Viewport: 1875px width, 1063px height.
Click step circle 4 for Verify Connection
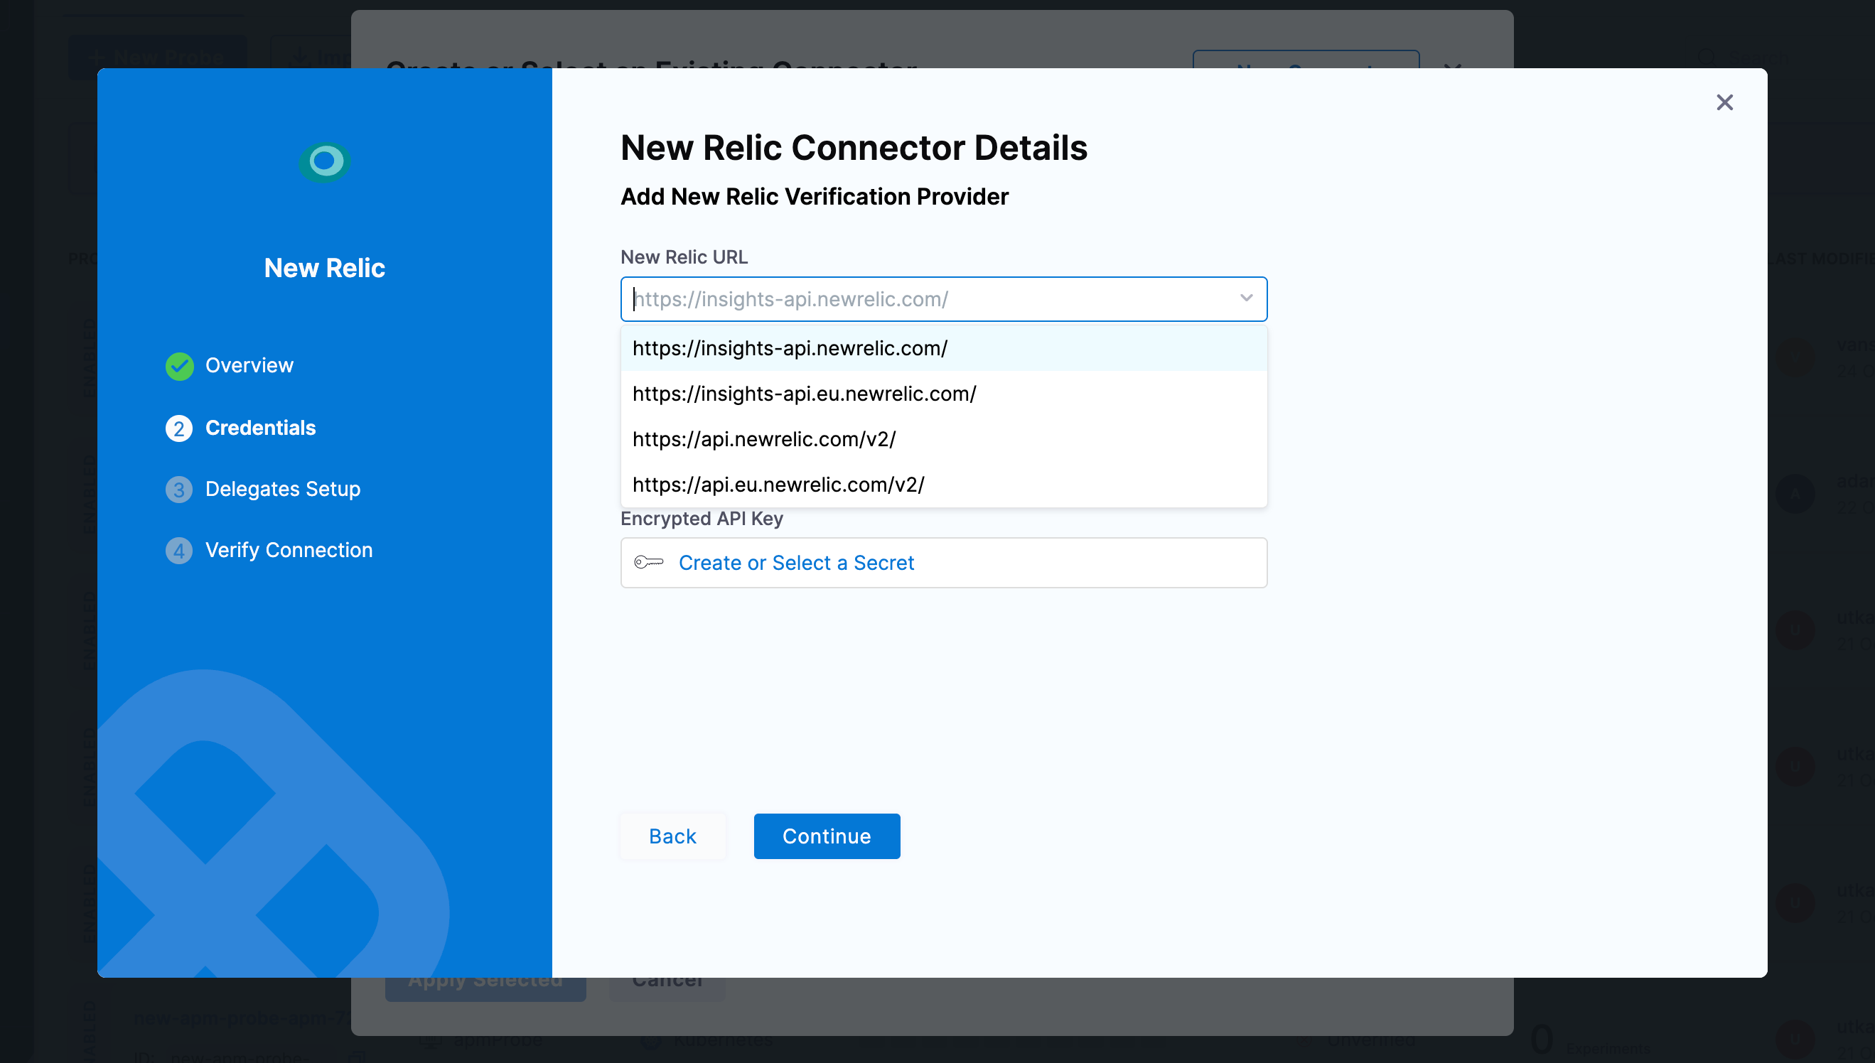tap(179, 551)
